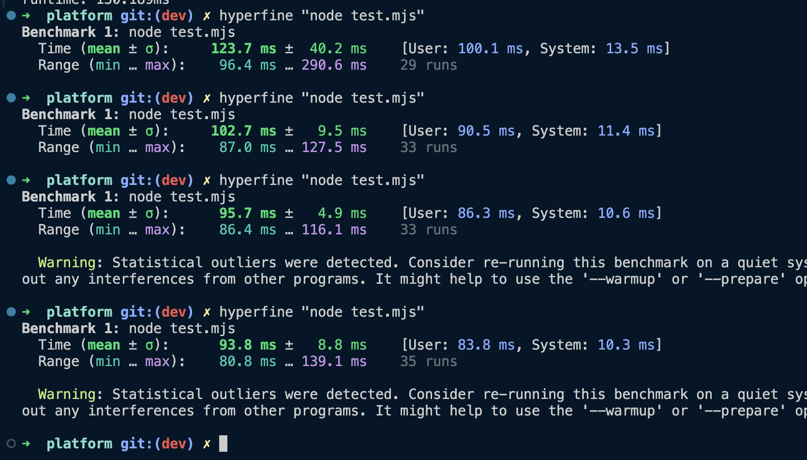Click the terminal cursor block at the last prompt
Image resolution: width=807 pixels, height=460 pixels.
point(223,444)
